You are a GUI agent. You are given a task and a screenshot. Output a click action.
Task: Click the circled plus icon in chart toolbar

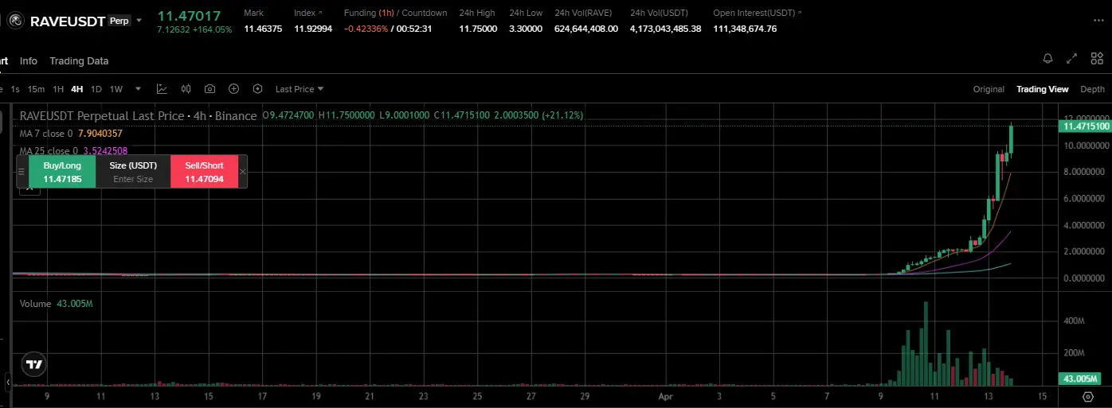[233, 89]
